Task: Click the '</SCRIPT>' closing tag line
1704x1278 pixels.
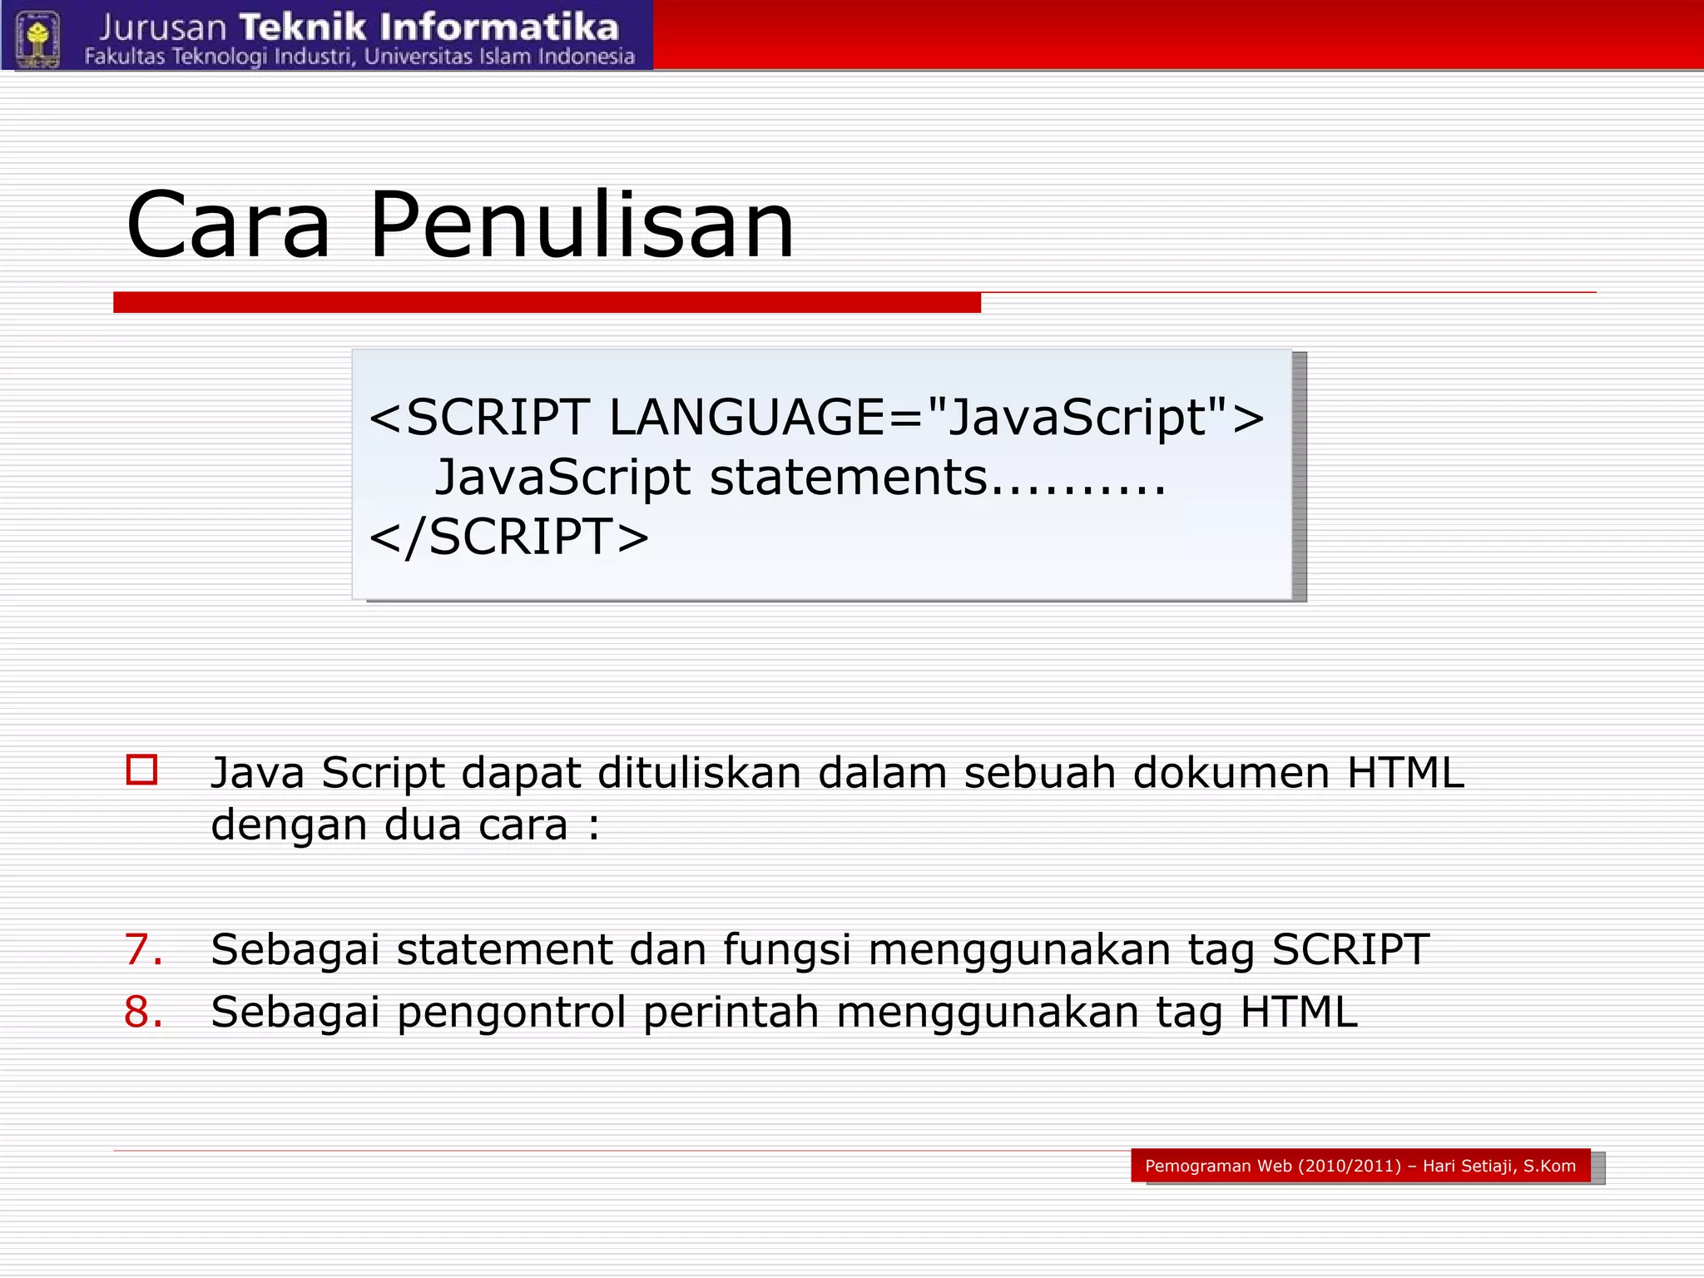Action: point(508,537)
